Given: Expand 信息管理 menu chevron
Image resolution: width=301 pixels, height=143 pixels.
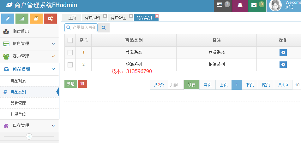Looking at the screenshot, I should [53, 44].
